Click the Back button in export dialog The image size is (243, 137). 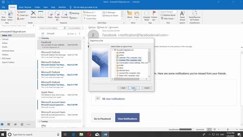pos(123,88)
